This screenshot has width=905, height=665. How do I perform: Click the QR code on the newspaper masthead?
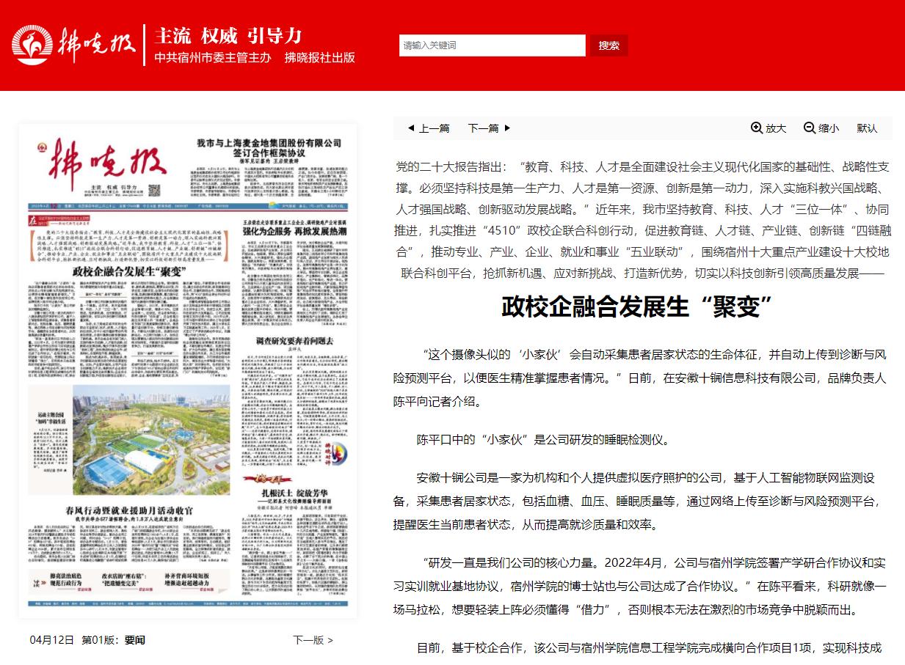pyautogui.click(x=155, y=191)
